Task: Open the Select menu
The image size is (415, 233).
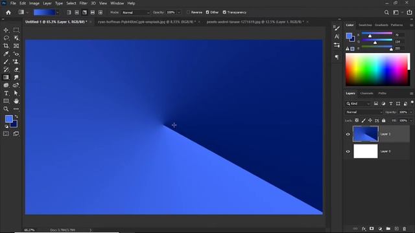Action: (x=71, y=3)
